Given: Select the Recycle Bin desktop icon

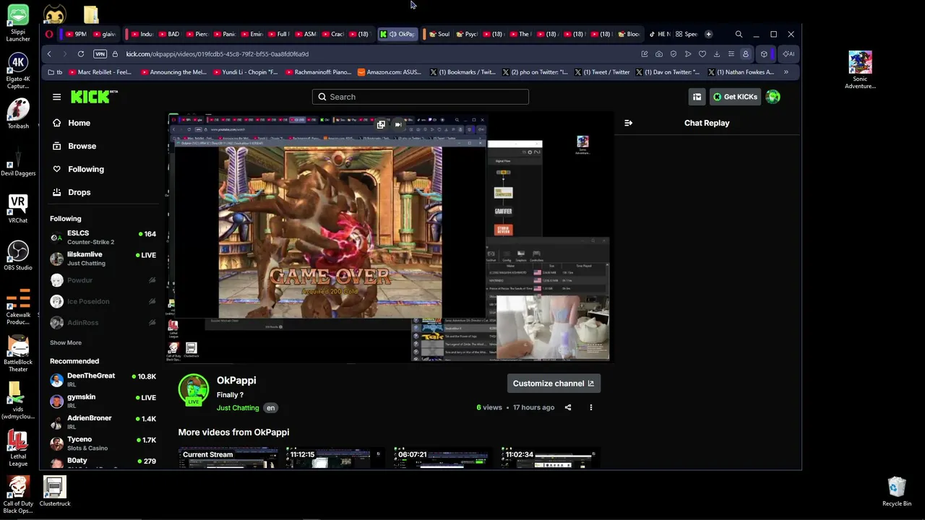Looking at the screenshot, I should click(897, 491).
